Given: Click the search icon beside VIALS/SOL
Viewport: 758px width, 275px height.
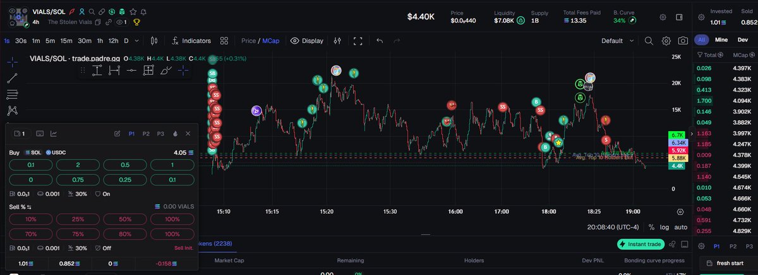Looking at the screenshot, I should (92, 12).
